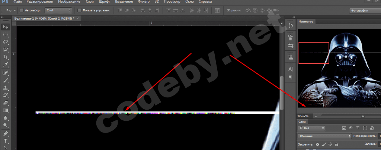Collapse the side panel dock arrows
Image resolution: width=381 pixels, height=150 pixels.
(294, 17)
